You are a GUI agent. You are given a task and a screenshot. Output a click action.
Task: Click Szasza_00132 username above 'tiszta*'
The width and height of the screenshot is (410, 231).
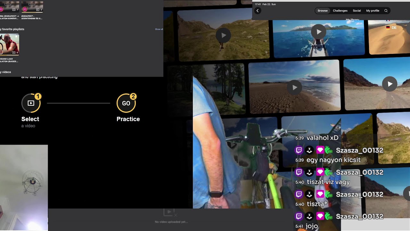359,194
